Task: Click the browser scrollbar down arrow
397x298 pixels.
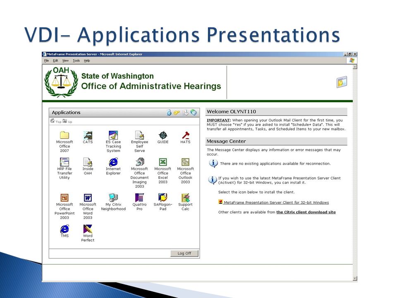Action: [x=355, y=279]
